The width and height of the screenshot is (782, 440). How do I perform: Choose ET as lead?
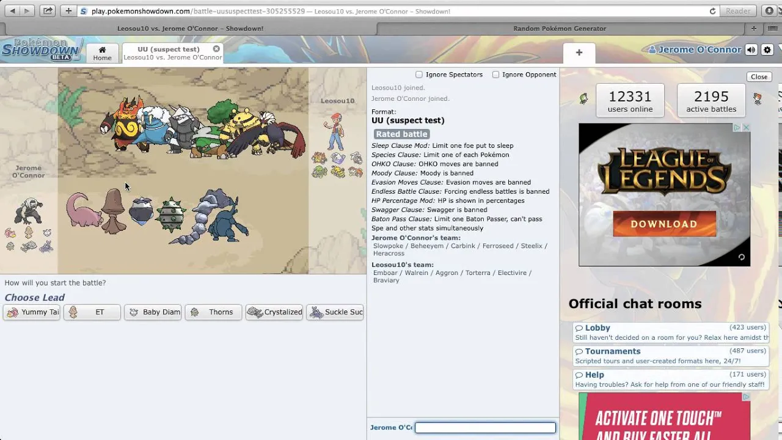point(92,312)
